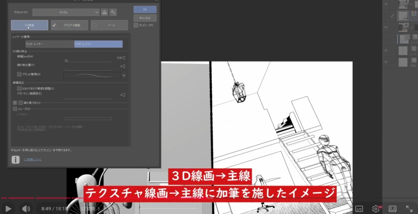Click the paper icon of 用紙 layer

click(x=414, y=60)
